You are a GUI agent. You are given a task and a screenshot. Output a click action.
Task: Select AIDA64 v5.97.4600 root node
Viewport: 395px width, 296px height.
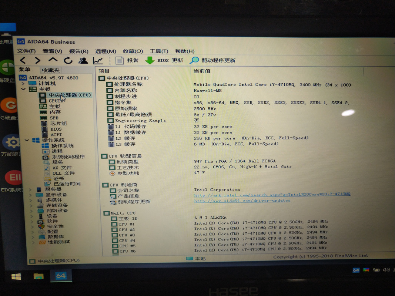49,78
